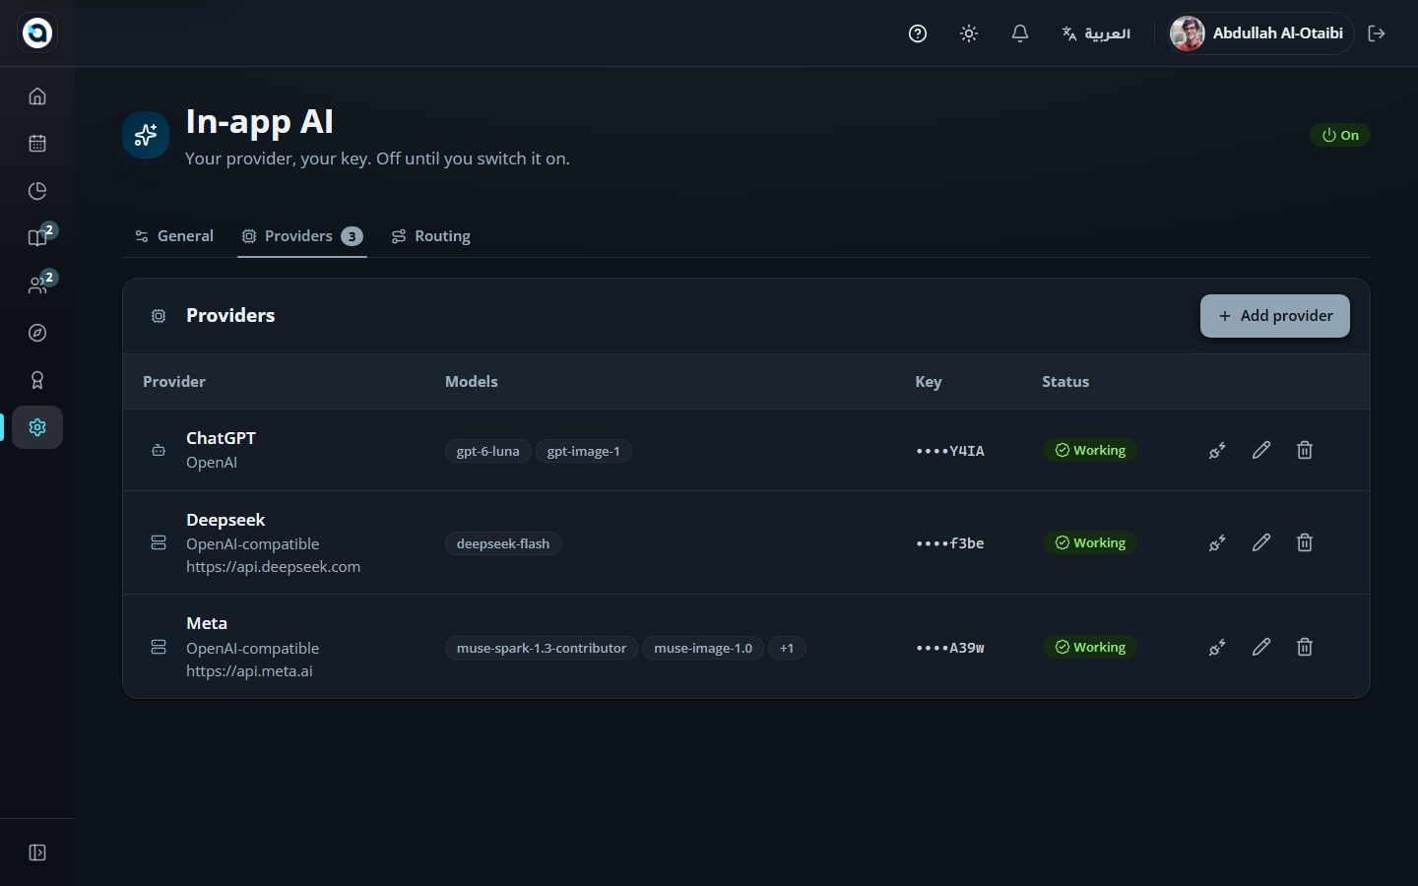Test connection for Meta provider
Viewport: 1418px width, 886px height.
click(x=1217, y=647)
